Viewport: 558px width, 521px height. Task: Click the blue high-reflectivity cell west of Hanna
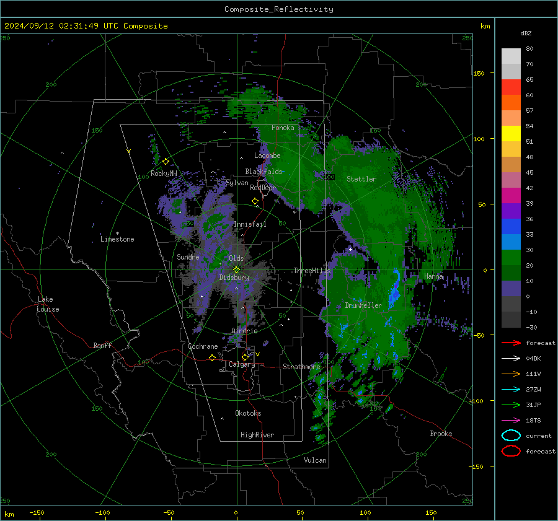coord(394,289)
